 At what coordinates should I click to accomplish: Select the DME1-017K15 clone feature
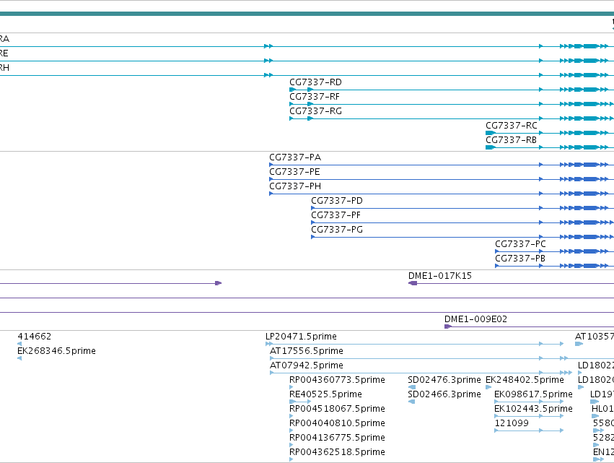point(440,276)
